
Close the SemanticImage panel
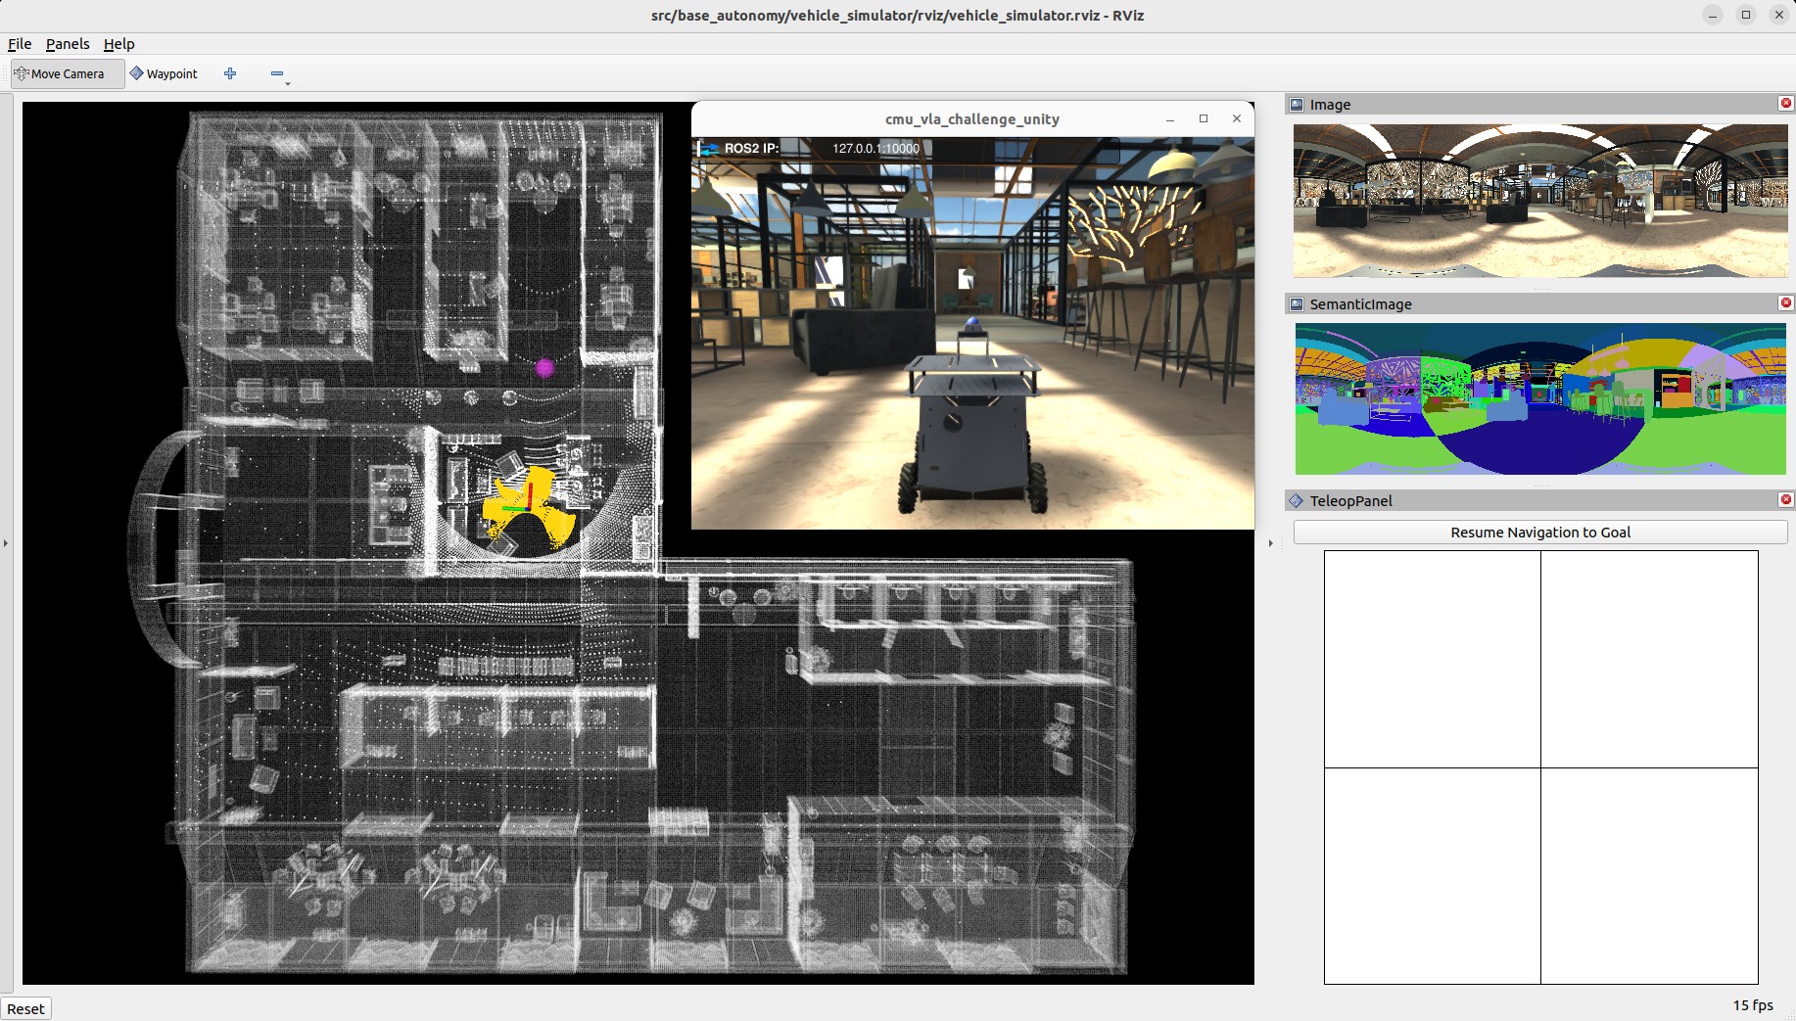pyautogui.click(x=1785, y=303)
